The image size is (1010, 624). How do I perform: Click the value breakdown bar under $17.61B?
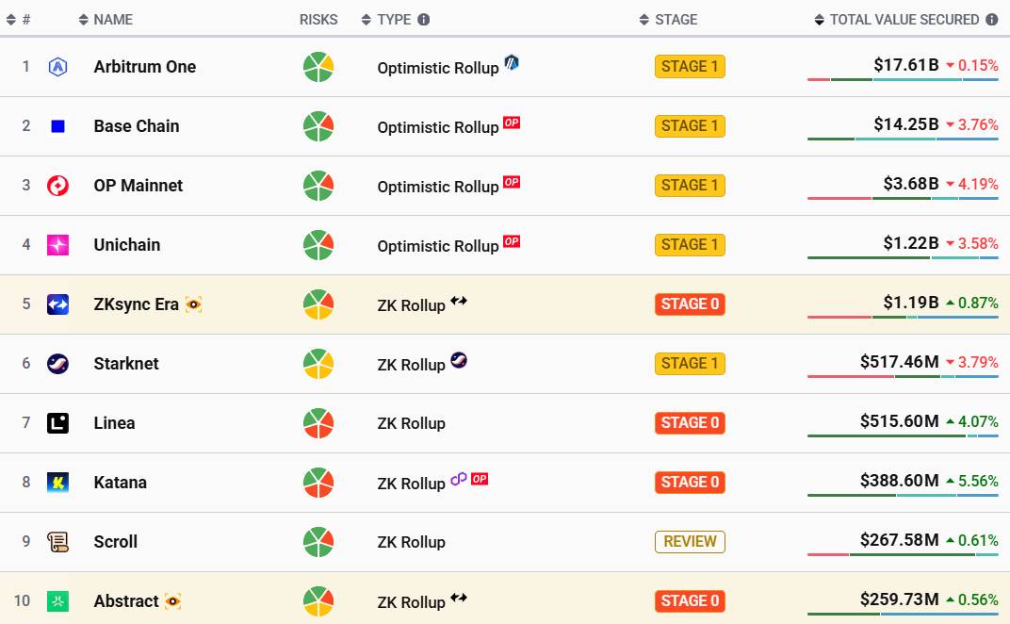904,79
